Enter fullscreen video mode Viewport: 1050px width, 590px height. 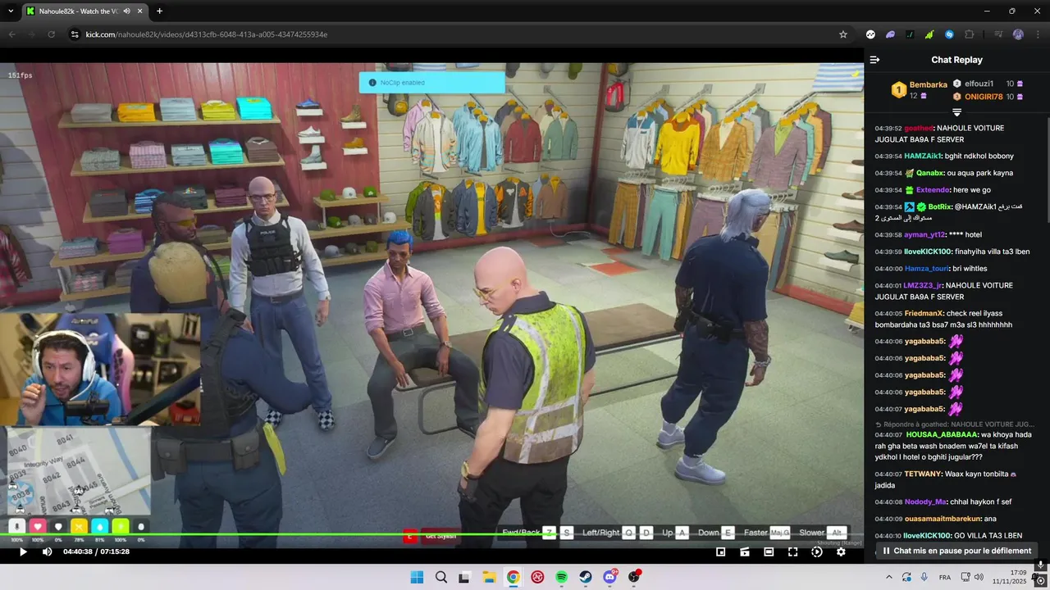point(792,552)
